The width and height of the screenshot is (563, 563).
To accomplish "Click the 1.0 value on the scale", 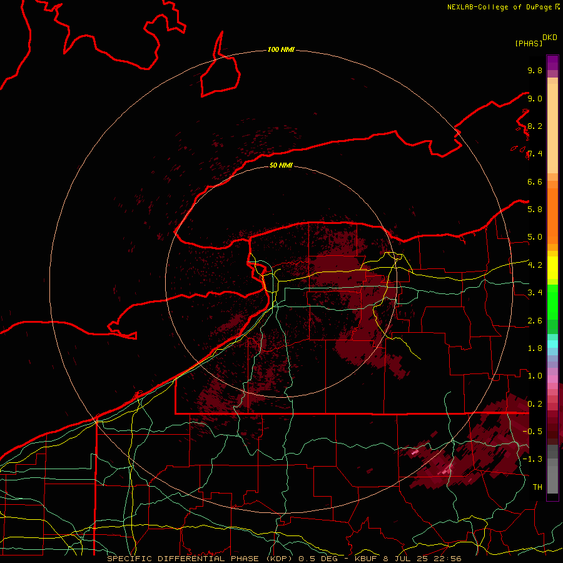I will pyautogui.click(x=535, y=375).
